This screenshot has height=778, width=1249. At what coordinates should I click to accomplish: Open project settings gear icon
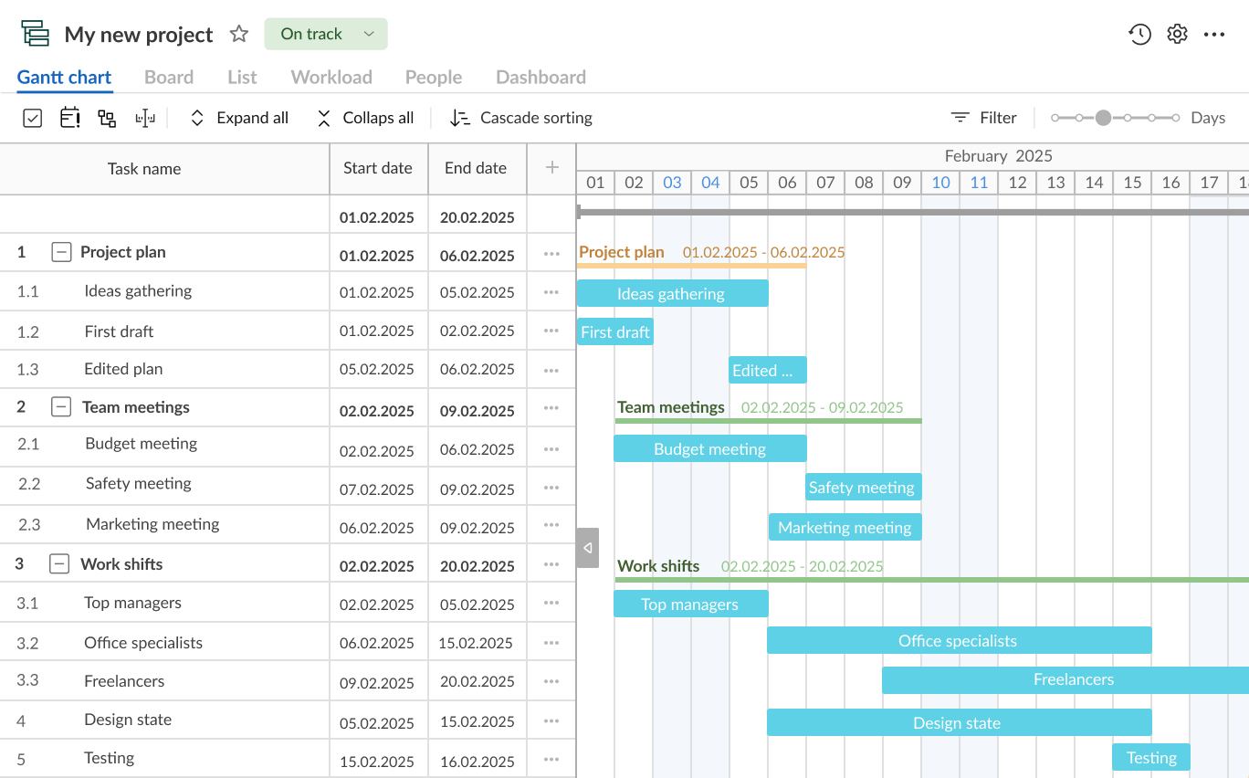pyautogui.click(x=1177, y=35)
